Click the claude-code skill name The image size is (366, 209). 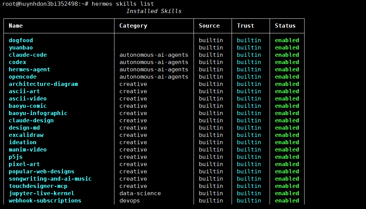coord(28,55)
